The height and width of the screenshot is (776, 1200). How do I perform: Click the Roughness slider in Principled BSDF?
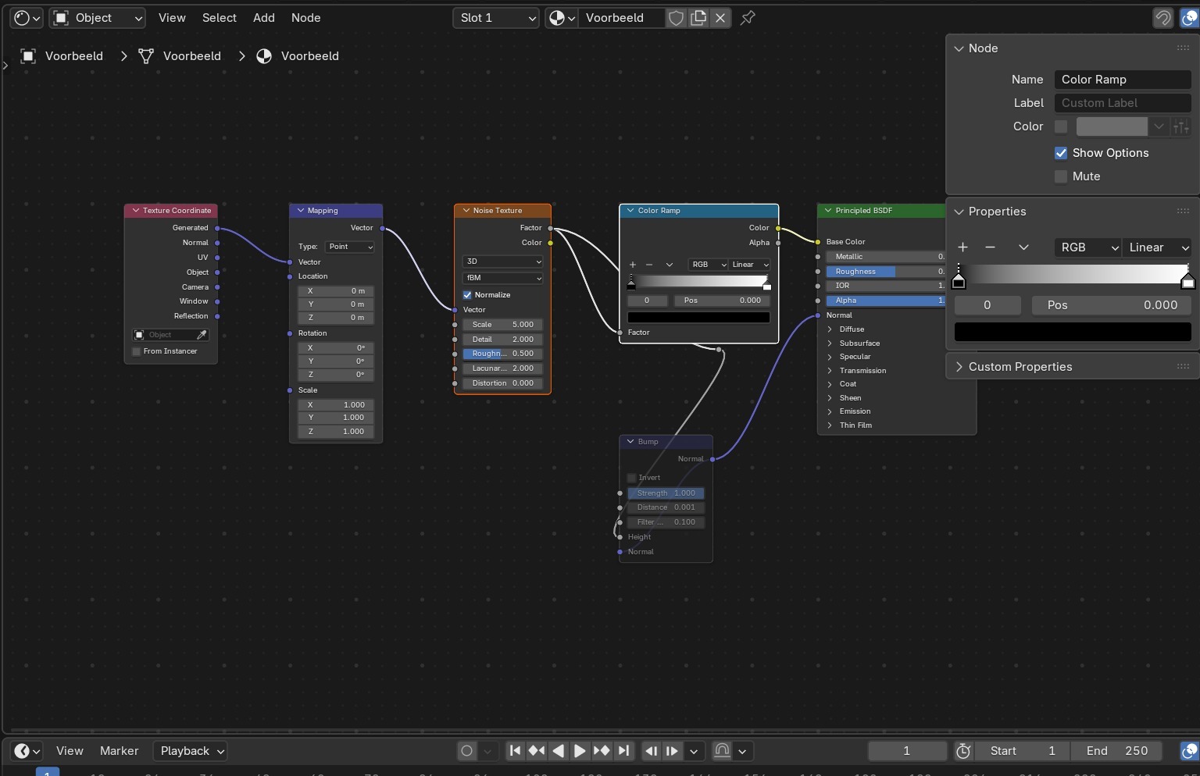pyautogui.click(x=886, y=272)
